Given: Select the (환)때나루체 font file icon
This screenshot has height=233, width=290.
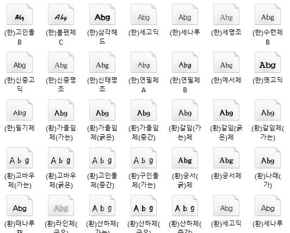Looking at the screenshot, I should [x=20, y=206].
